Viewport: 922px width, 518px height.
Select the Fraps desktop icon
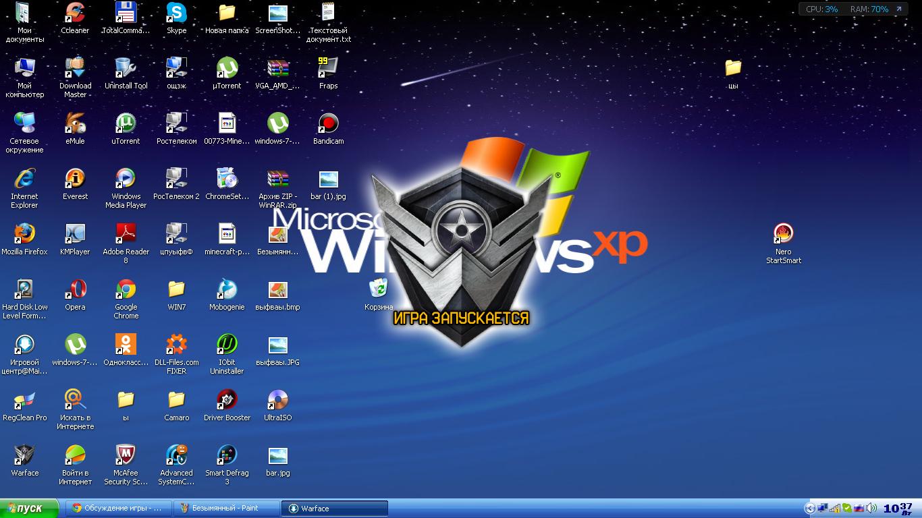click(x=328, y=74)
